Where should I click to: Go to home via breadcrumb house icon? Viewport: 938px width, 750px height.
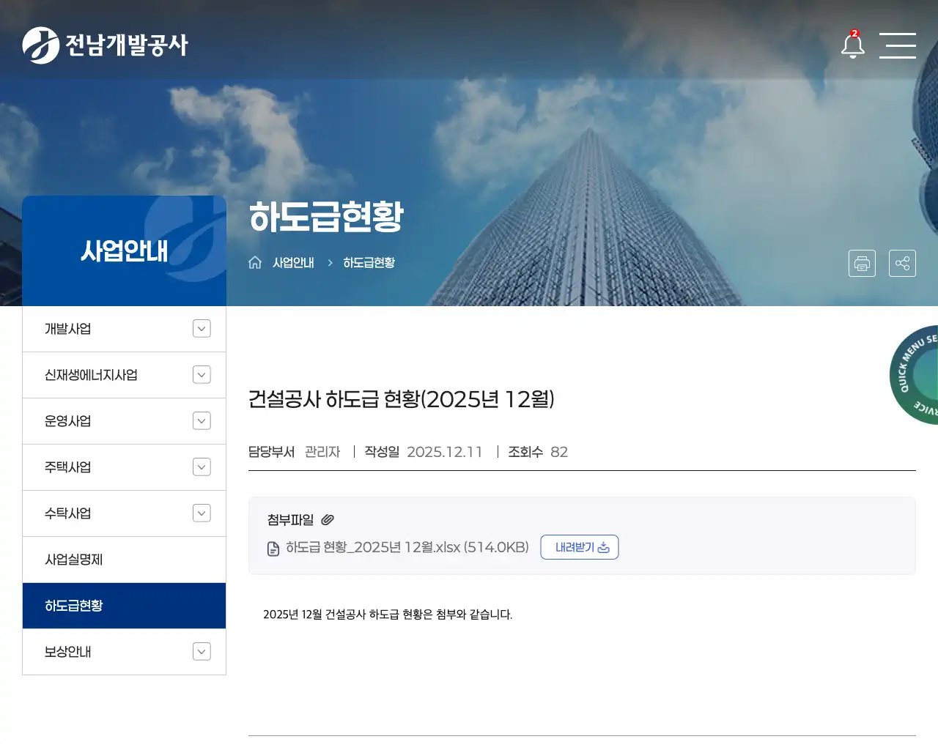255,262
